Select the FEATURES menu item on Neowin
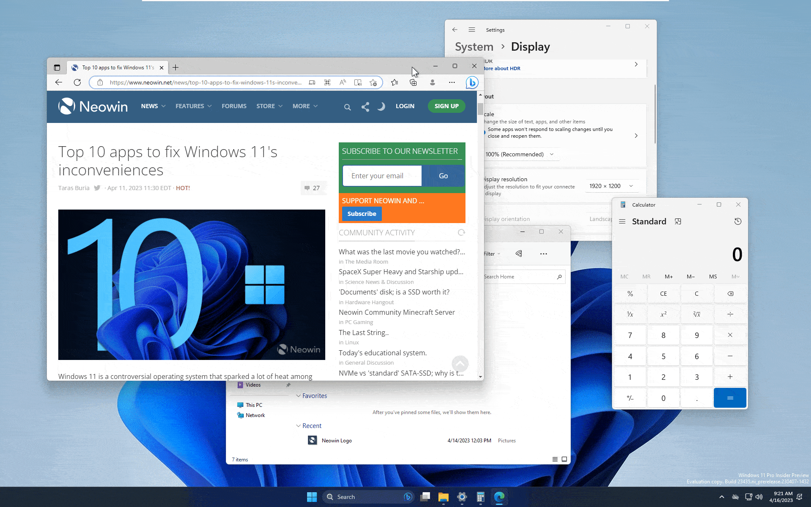Viewport: 811px width, 507px height. pyautogui.click(x=190, y=106)
